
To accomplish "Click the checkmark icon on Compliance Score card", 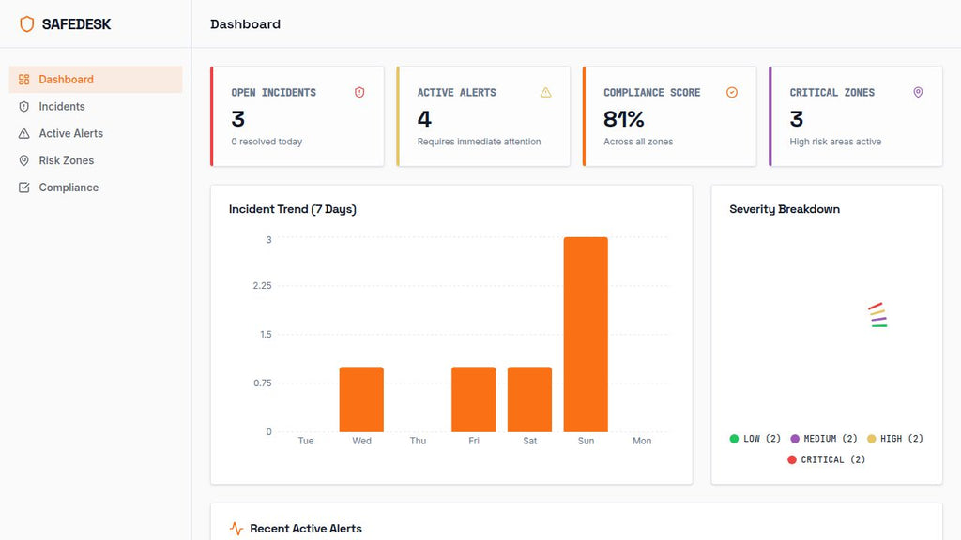I will (732, 92).
